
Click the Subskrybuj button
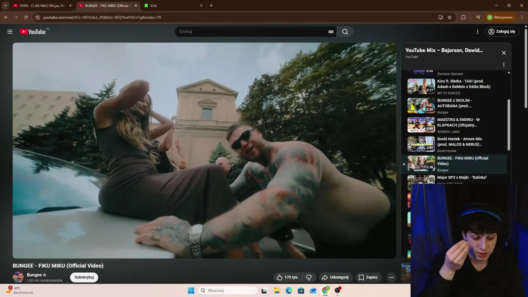(84, 277)
